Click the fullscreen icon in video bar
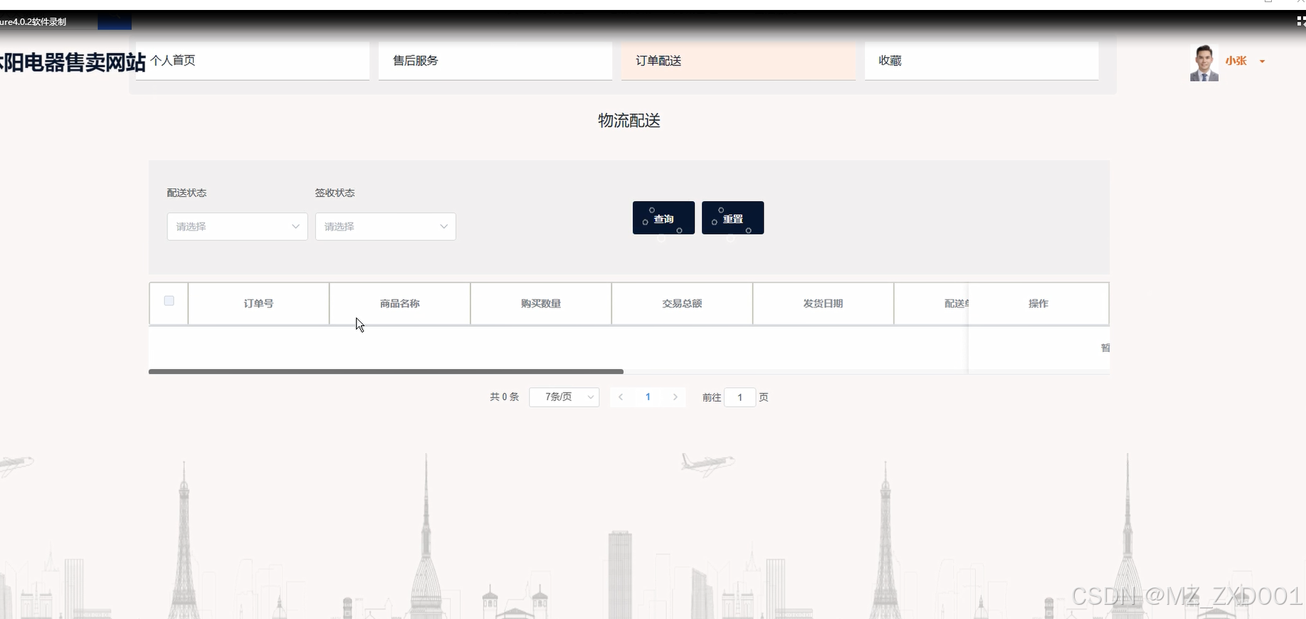This screenshot has height=619, width=1306. [x=1300, y=21]
